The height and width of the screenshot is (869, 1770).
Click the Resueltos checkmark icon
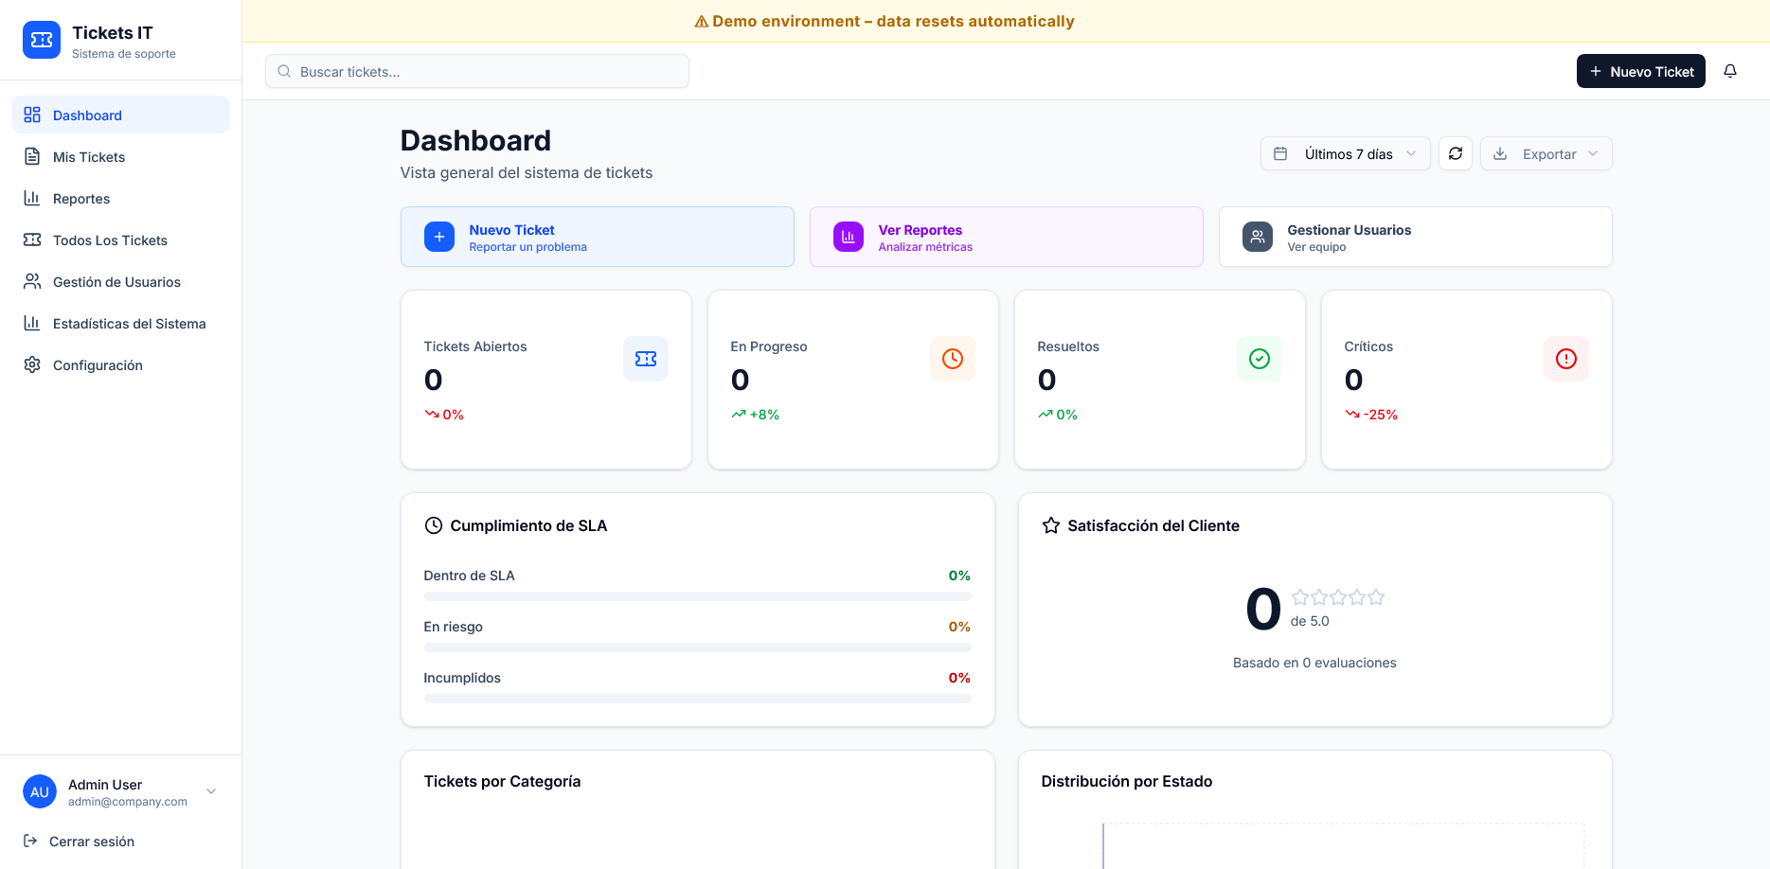point(1259,359)
